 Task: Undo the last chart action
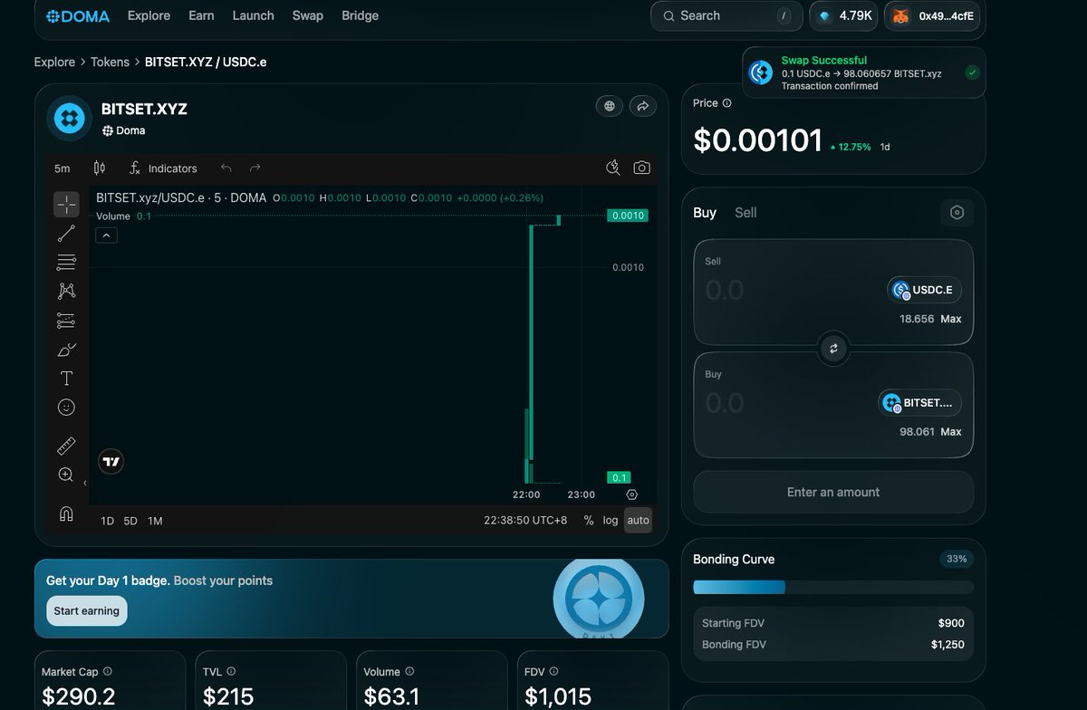(226, 168)
